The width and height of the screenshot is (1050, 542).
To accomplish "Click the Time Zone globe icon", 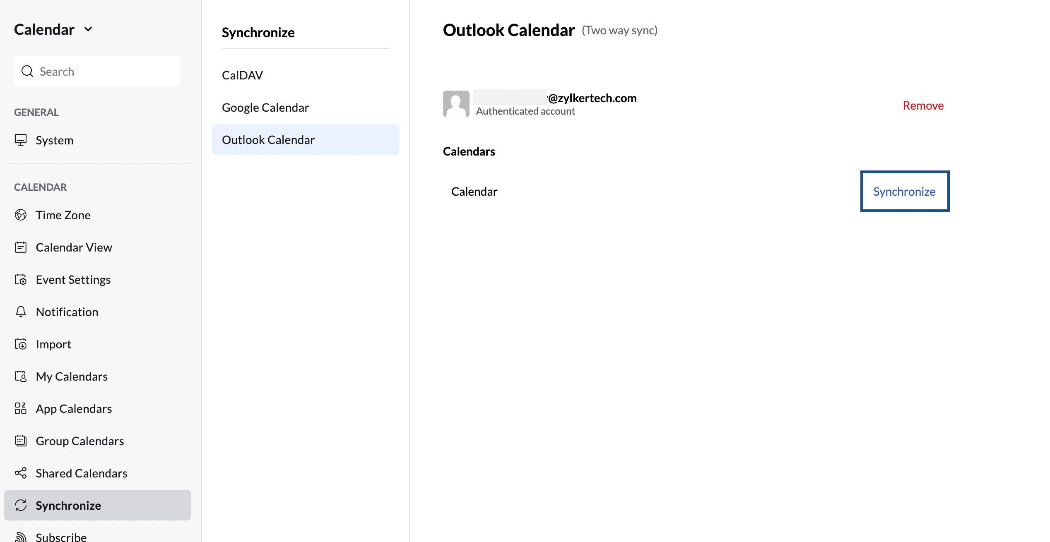I will pyautogui.click(x=21, y=215).
